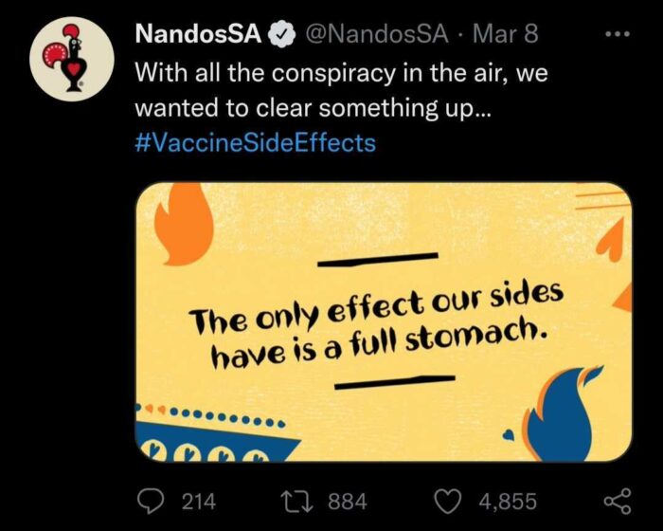Click the blue flame in the image
663x531 pixels.
pos(563,413)
